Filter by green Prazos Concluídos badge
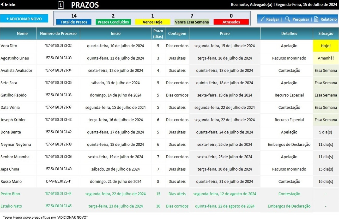Viewport: 339px width, 222px height. click(x=113, y=22)
